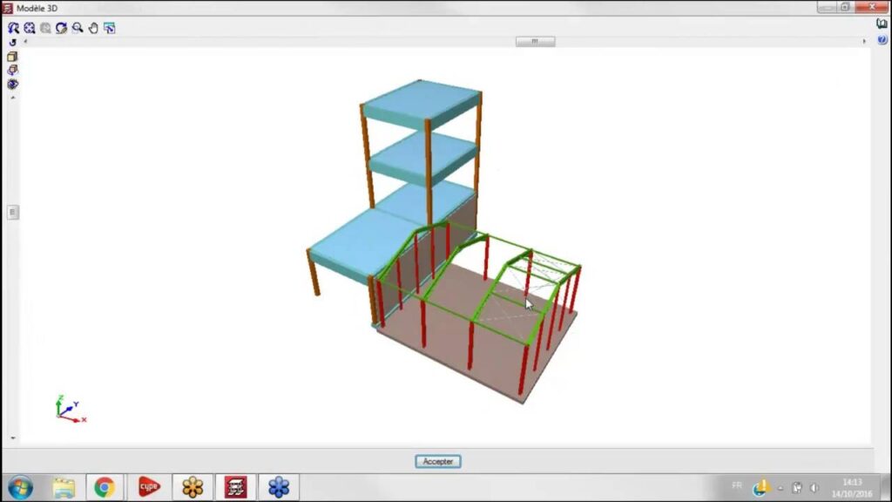The width and height of the screenshot is (892, 502).
Task: Select the yellow 3D box view icon
Action: pos(12,57)
